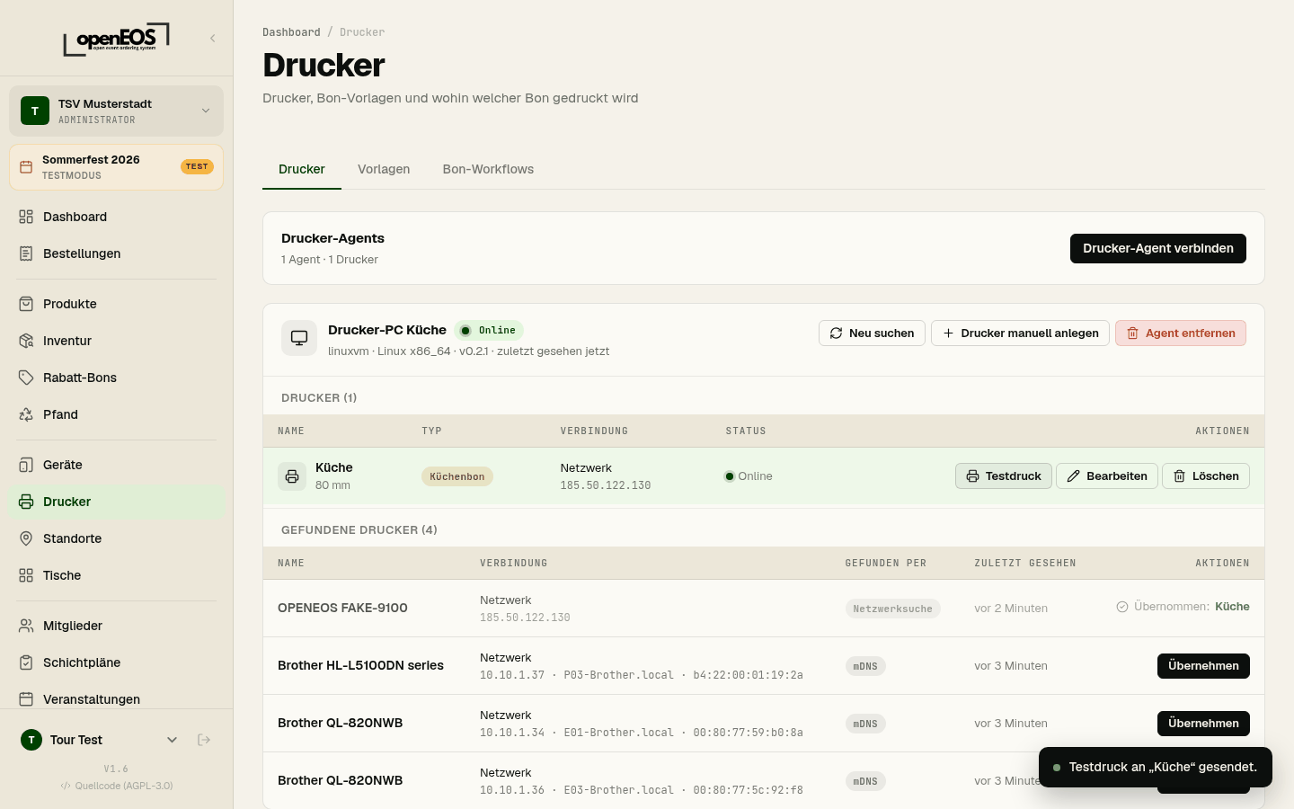Open the Pfand section
The height and width of the screenshot is (809, 1294).
pyautogui.click(x=116, y=414)
